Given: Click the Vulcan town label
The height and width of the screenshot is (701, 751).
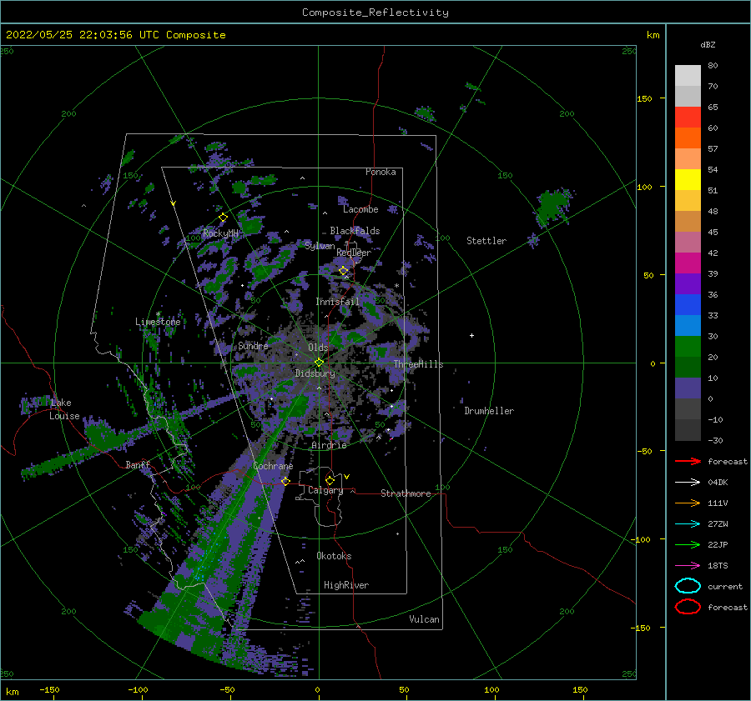Looking at the screenshot, I should pos(424,619).
